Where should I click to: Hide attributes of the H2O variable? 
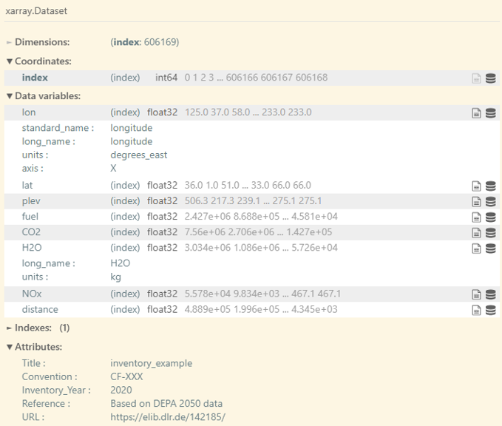coord(477,248)
